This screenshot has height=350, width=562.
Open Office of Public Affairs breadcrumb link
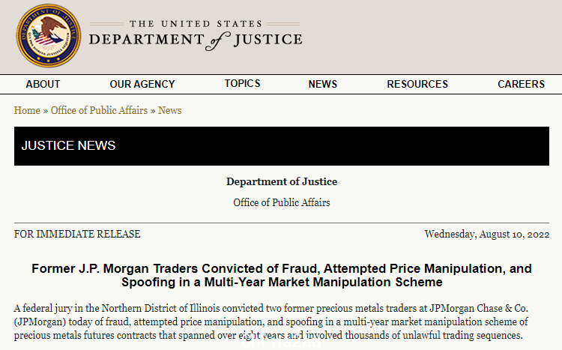99,110
